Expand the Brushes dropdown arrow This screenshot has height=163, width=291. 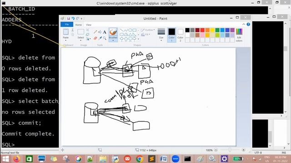tap(113, 40)
